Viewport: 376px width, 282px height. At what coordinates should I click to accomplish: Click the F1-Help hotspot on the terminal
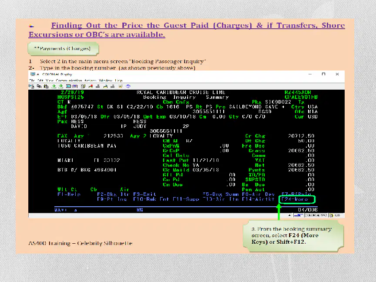[x=69, y=194]
